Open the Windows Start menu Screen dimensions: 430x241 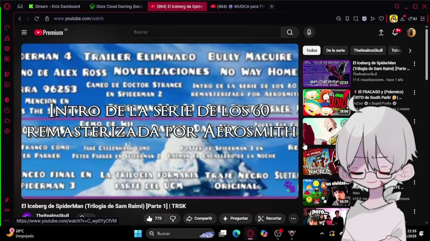coord(138,233)
